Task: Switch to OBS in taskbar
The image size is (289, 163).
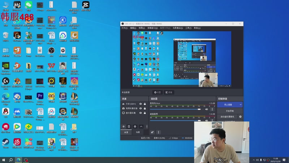Action: pos(26,160)
